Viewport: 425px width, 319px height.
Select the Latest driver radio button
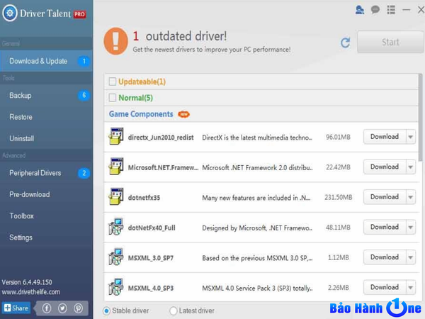(174, 310)
